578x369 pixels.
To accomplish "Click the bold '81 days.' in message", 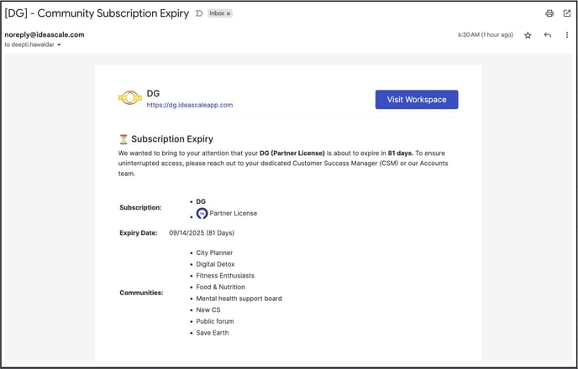I will tap(401, 153).
